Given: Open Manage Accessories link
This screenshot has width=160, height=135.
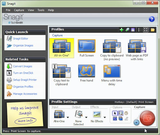Looking at the screenshot, I should (x=25, y=94).
